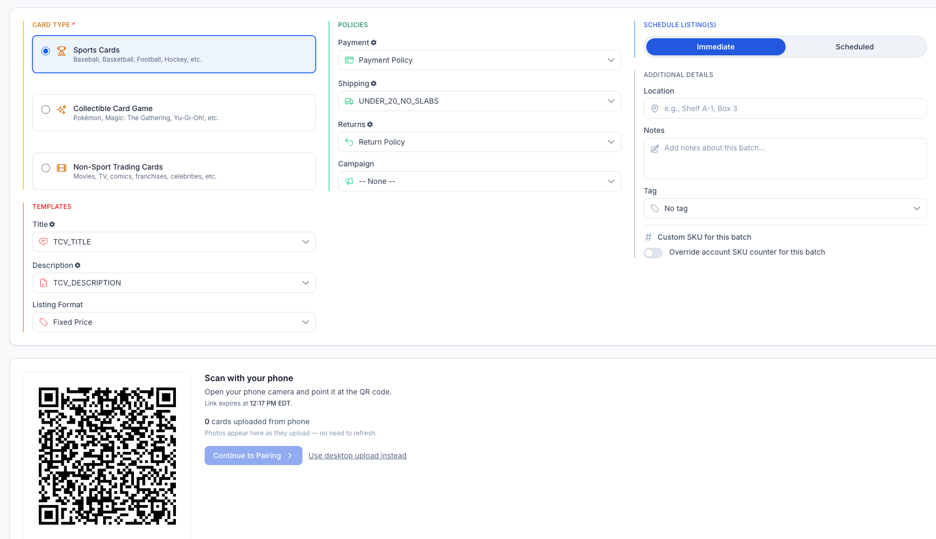Open the Payment Policy dropdown

(x=479, y=60)
